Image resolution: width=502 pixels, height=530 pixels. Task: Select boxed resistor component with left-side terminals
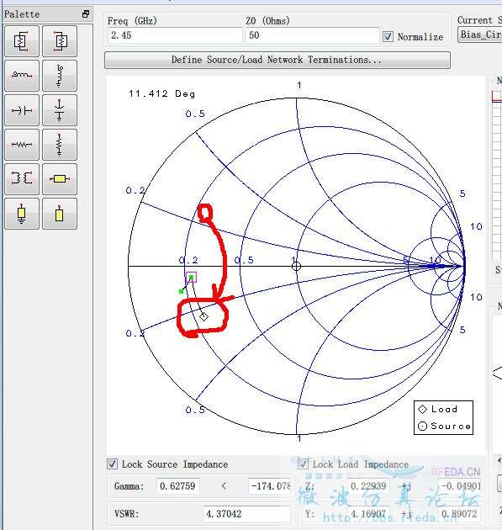click(60, 41)
